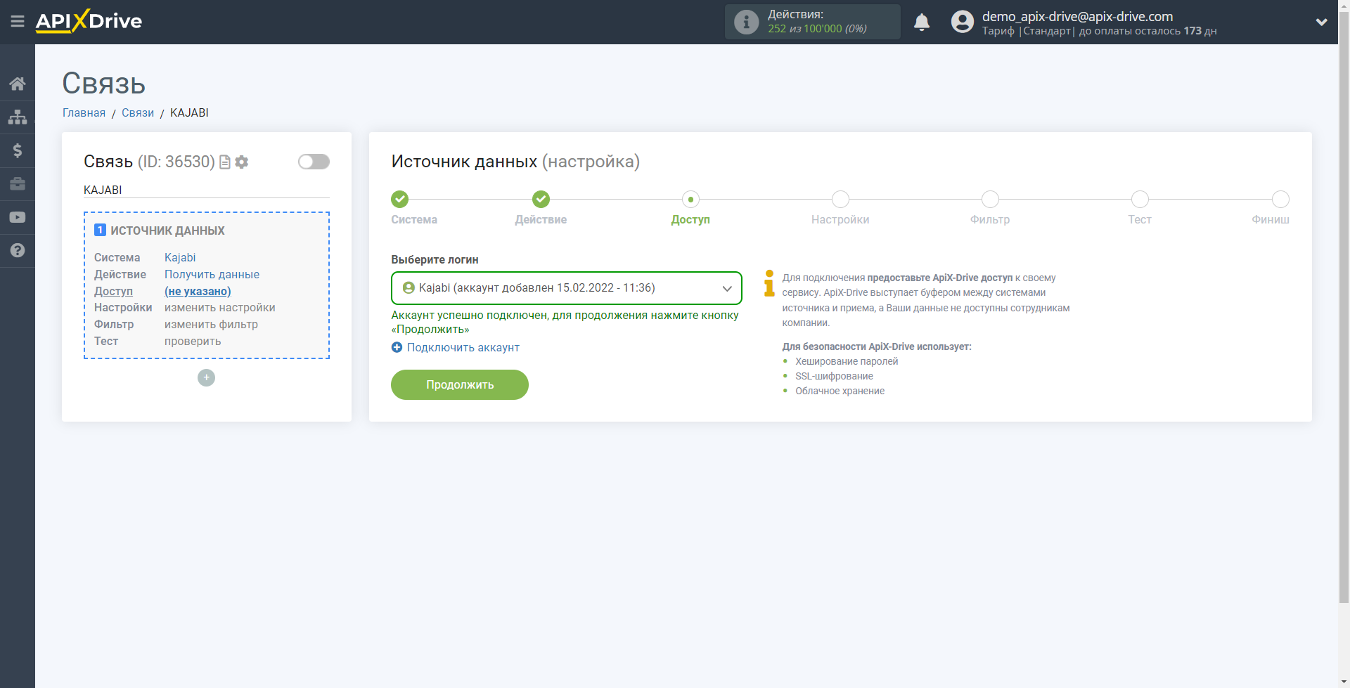Open the briefcase sidebar icon

(18, 184)
